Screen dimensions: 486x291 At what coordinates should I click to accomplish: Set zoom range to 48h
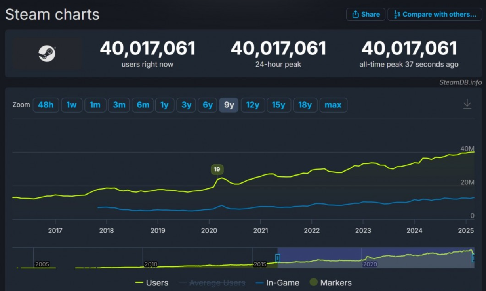46,105
